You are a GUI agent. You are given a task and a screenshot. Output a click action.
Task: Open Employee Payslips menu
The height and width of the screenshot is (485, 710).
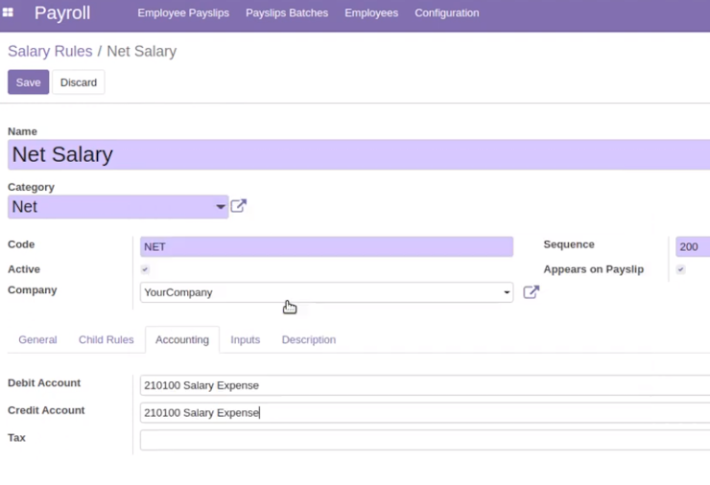(x=183, y=13)
